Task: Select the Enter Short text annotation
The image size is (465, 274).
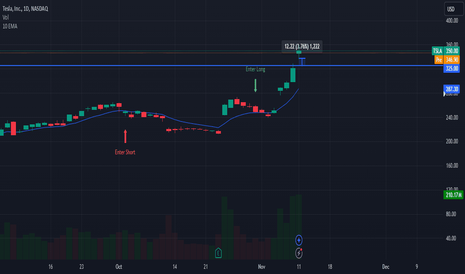Action: tap(125, 152)
